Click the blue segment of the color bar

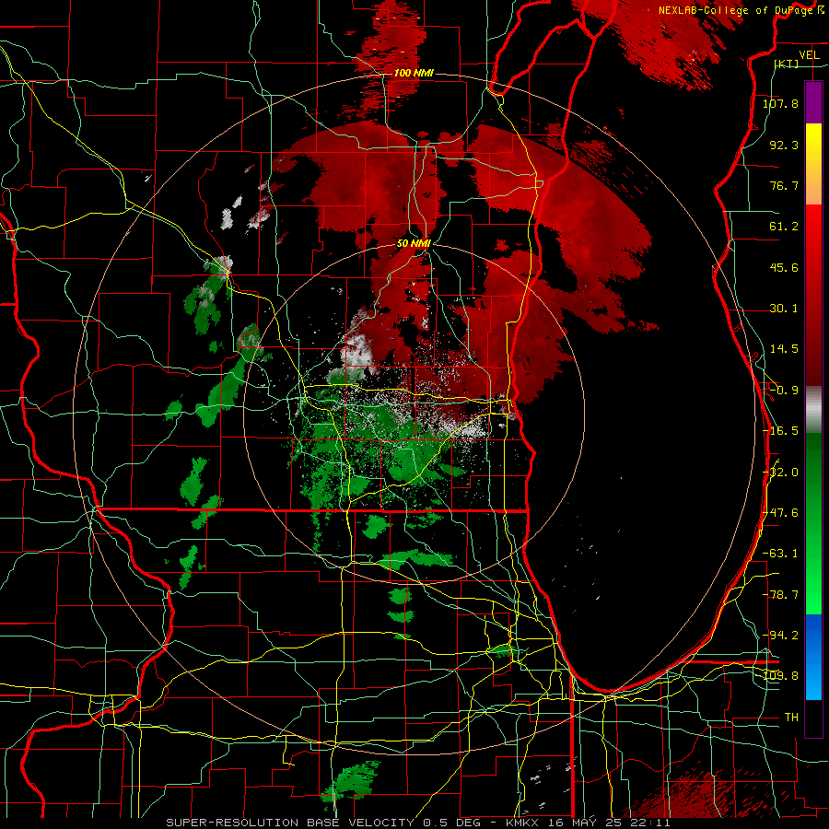(x=813, y=657)
